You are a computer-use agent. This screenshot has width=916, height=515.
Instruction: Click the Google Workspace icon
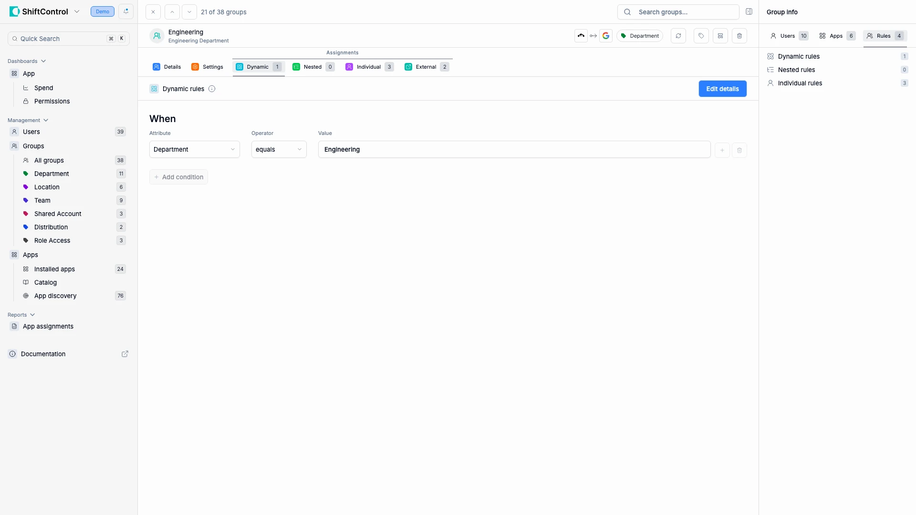pos(606,35)
